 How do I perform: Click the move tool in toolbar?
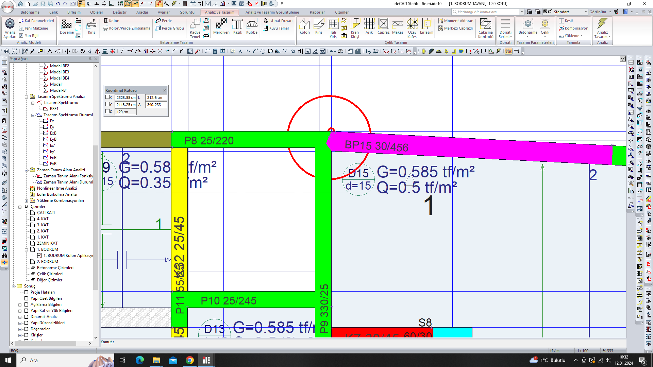pos(67,51)
